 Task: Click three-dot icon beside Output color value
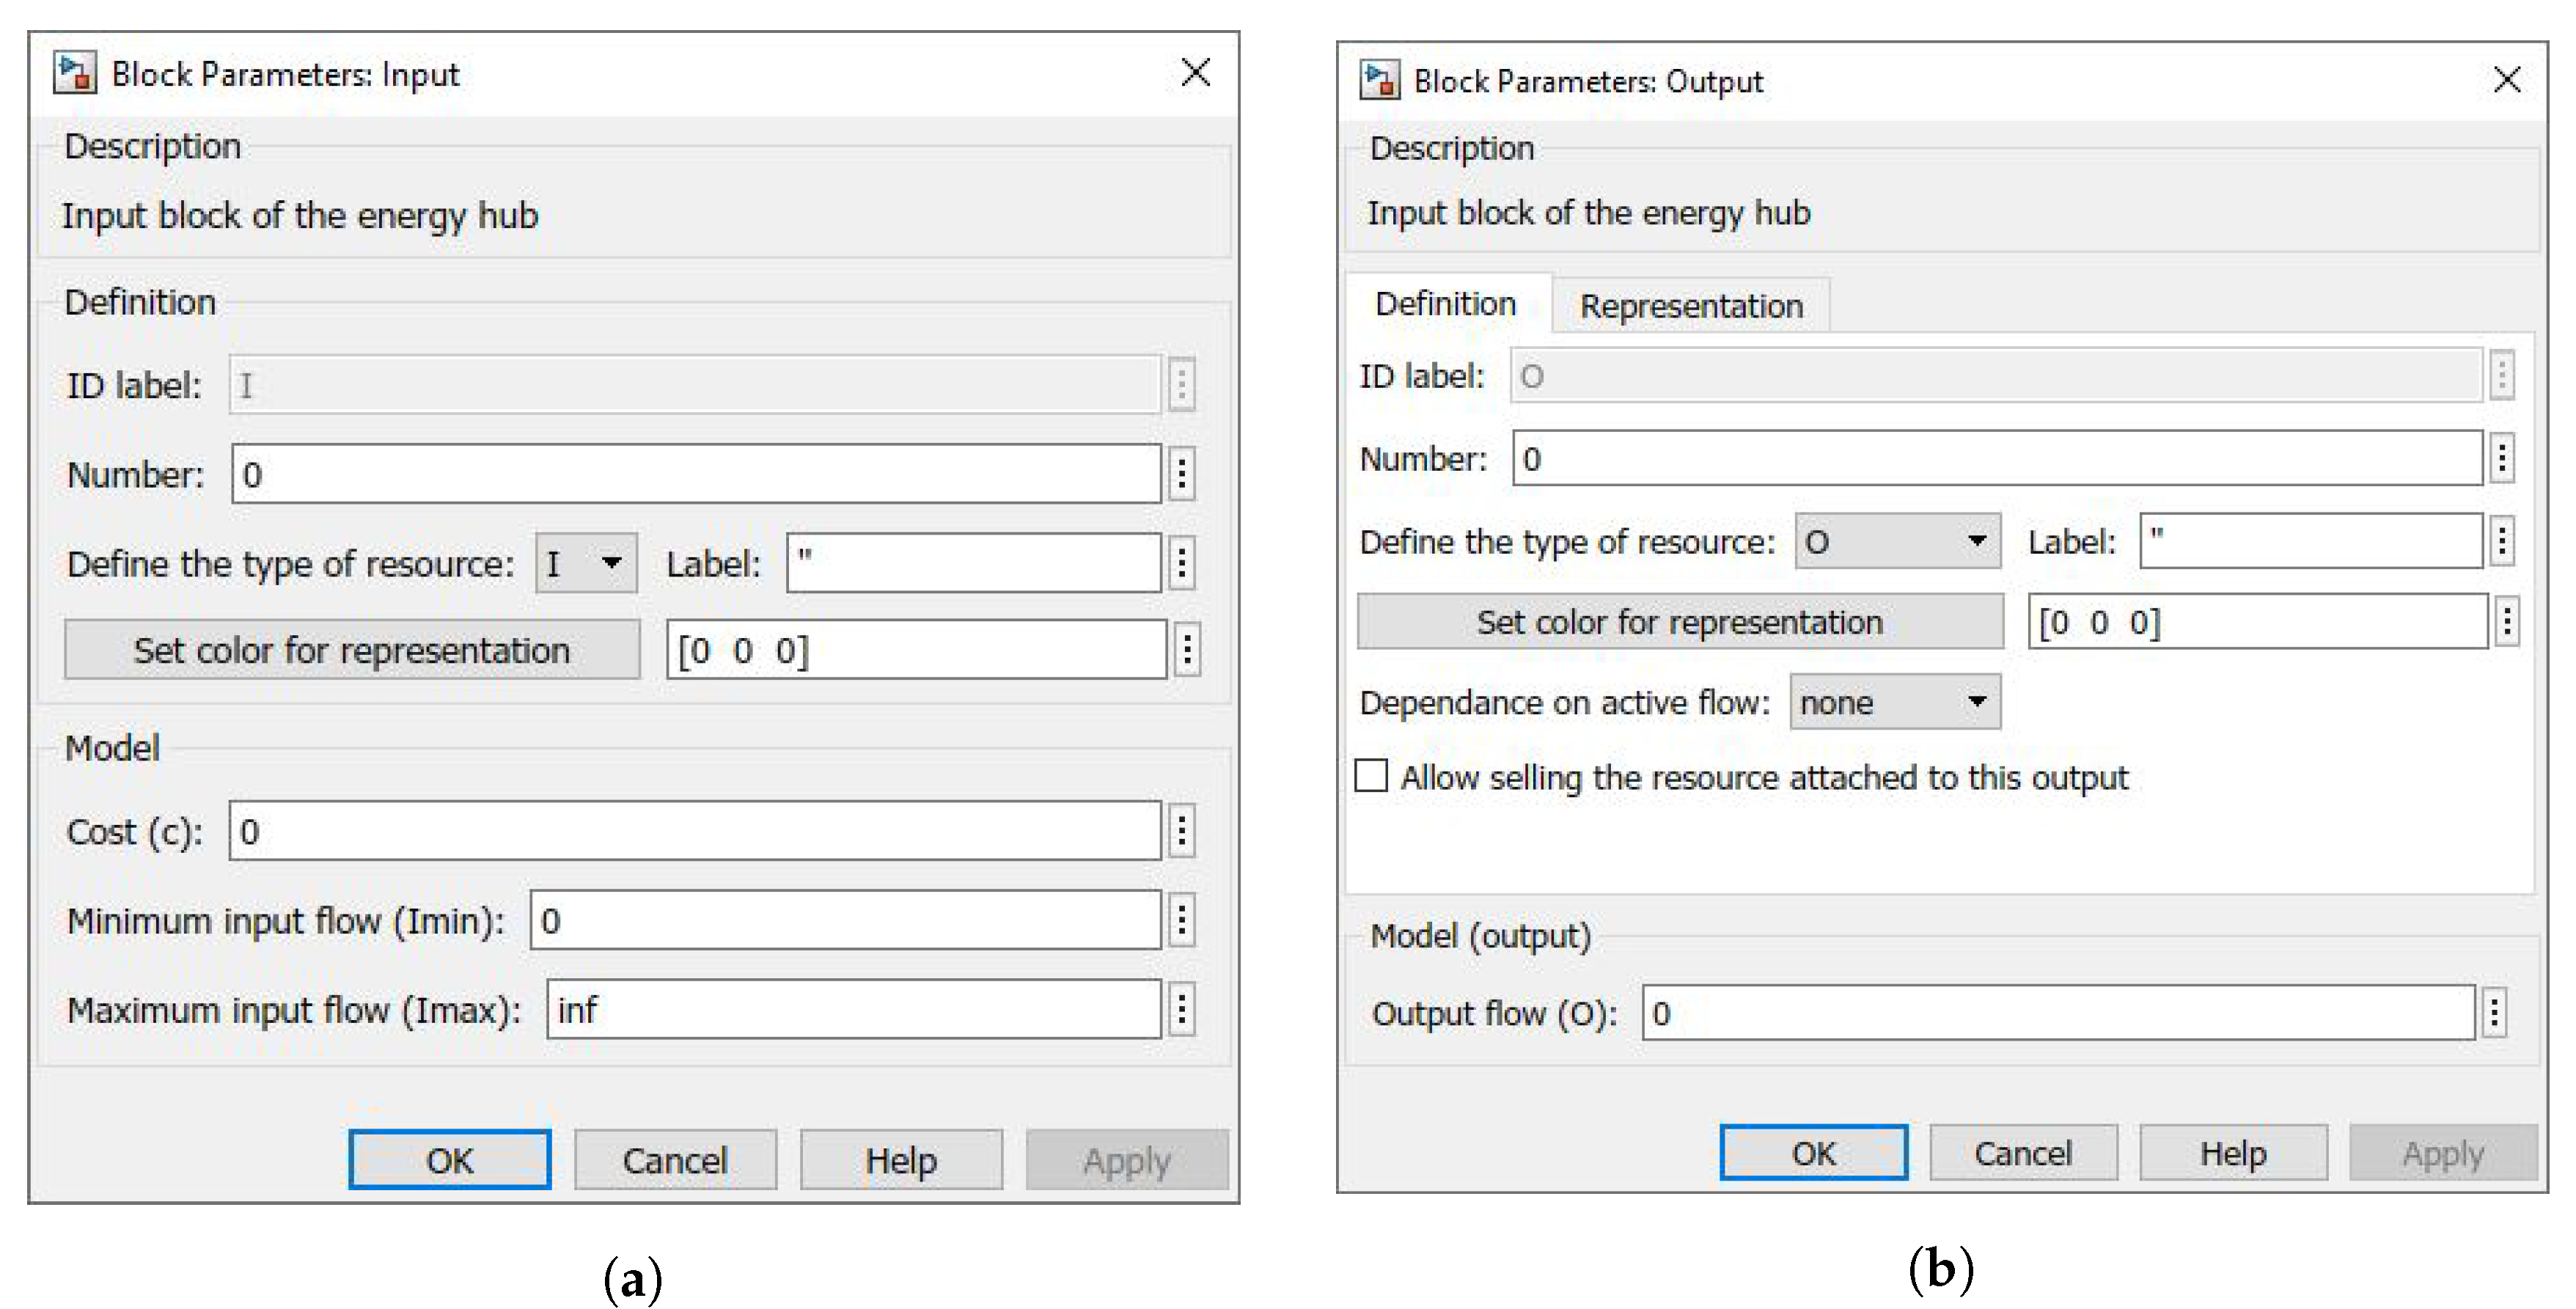pyautogui.click(x=2506, y=622)
